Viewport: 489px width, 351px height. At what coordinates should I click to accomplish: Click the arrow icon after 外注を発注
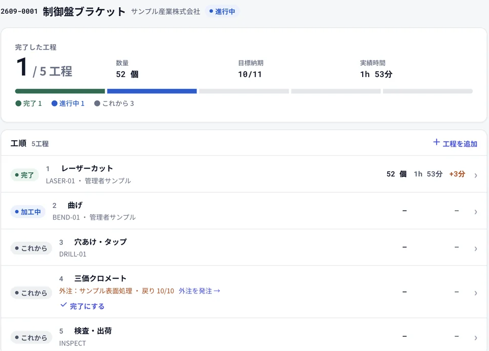tap(217, 291)
